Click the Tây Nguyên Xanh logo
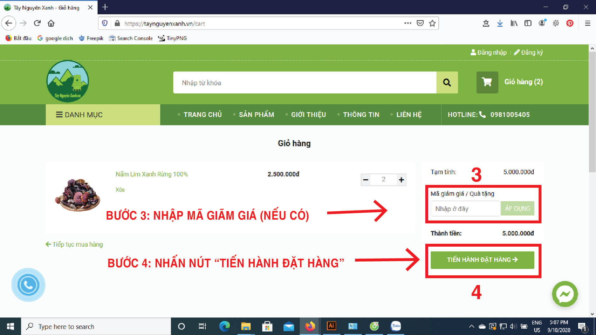The image size is (596, 335). (67, 81)
